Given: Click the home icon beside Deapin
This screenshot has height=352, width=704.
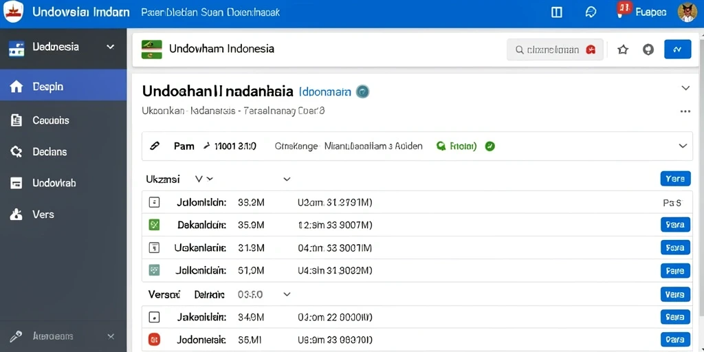Looking at the screenshot, I should click(x=16, y=87).
